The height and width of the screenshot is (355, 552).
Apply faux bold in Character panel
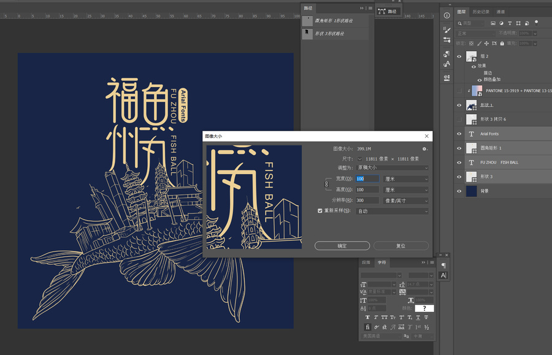367,318
